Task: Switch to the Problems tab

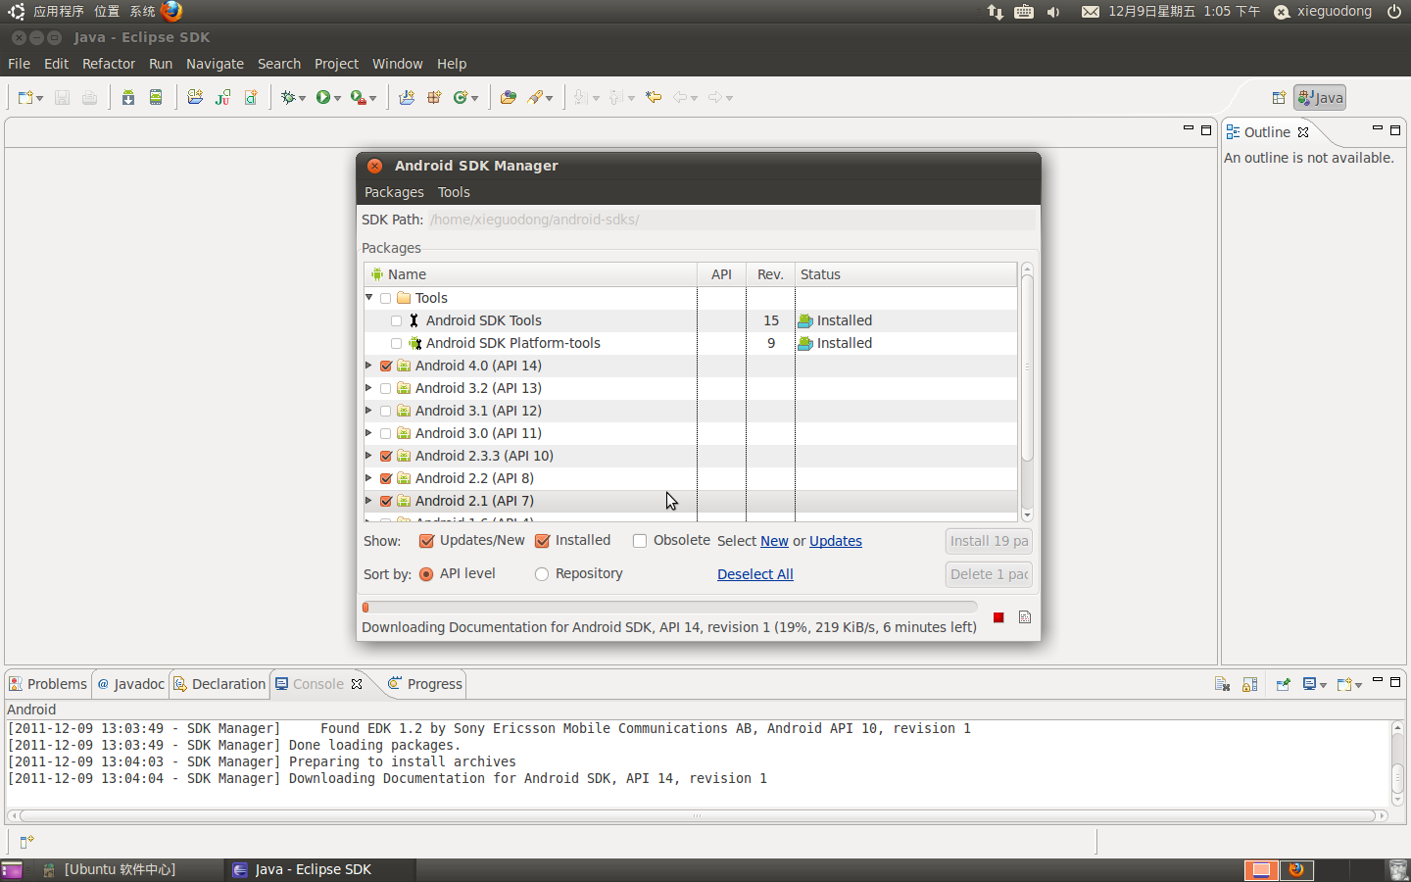Action: 48,684
